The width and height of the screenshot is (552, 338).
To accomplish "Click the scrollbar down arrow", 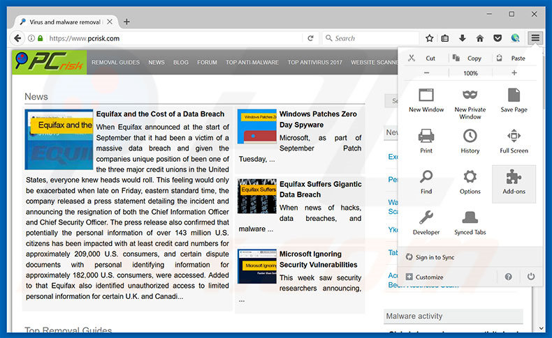I will (542, 328).
